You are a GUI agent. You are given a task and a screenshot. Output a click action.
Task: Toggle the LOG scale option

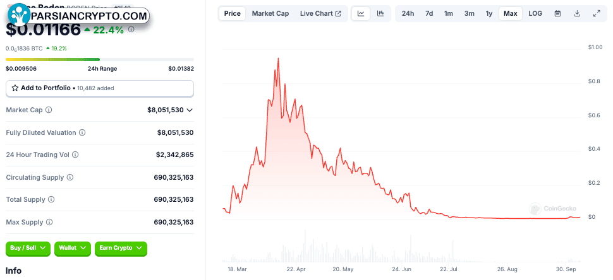[x=535, y=14]
